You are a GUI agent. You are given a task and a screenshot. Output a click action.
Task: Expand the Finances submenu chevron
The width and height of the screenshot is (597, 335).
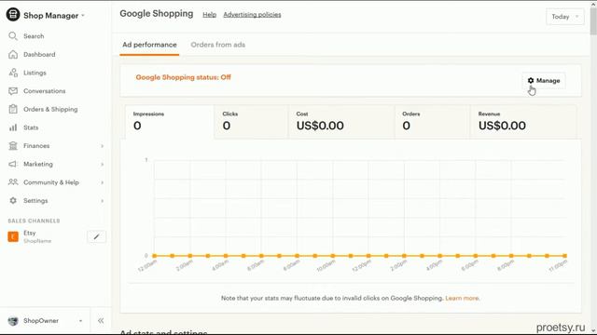pos(102,146)
